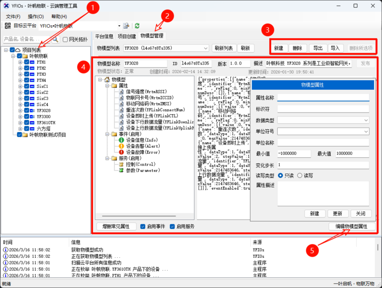Viewport: 382px width, 288px height.
Task: Click the 物模型 home icon
Action: click(x=107, y=80)
